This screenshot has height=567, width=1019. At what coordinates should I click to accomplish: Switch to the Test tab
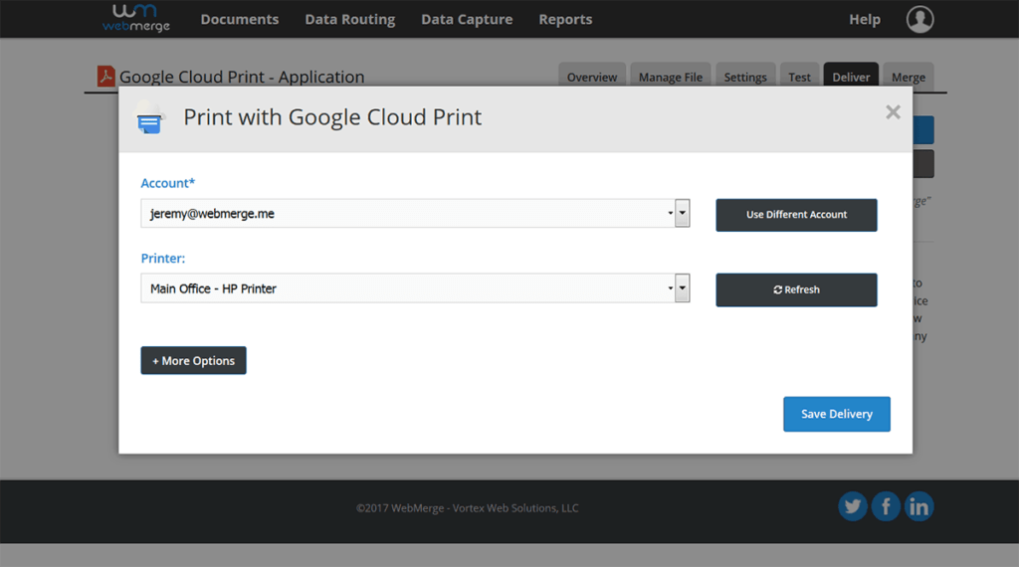[x=799, y=77]
